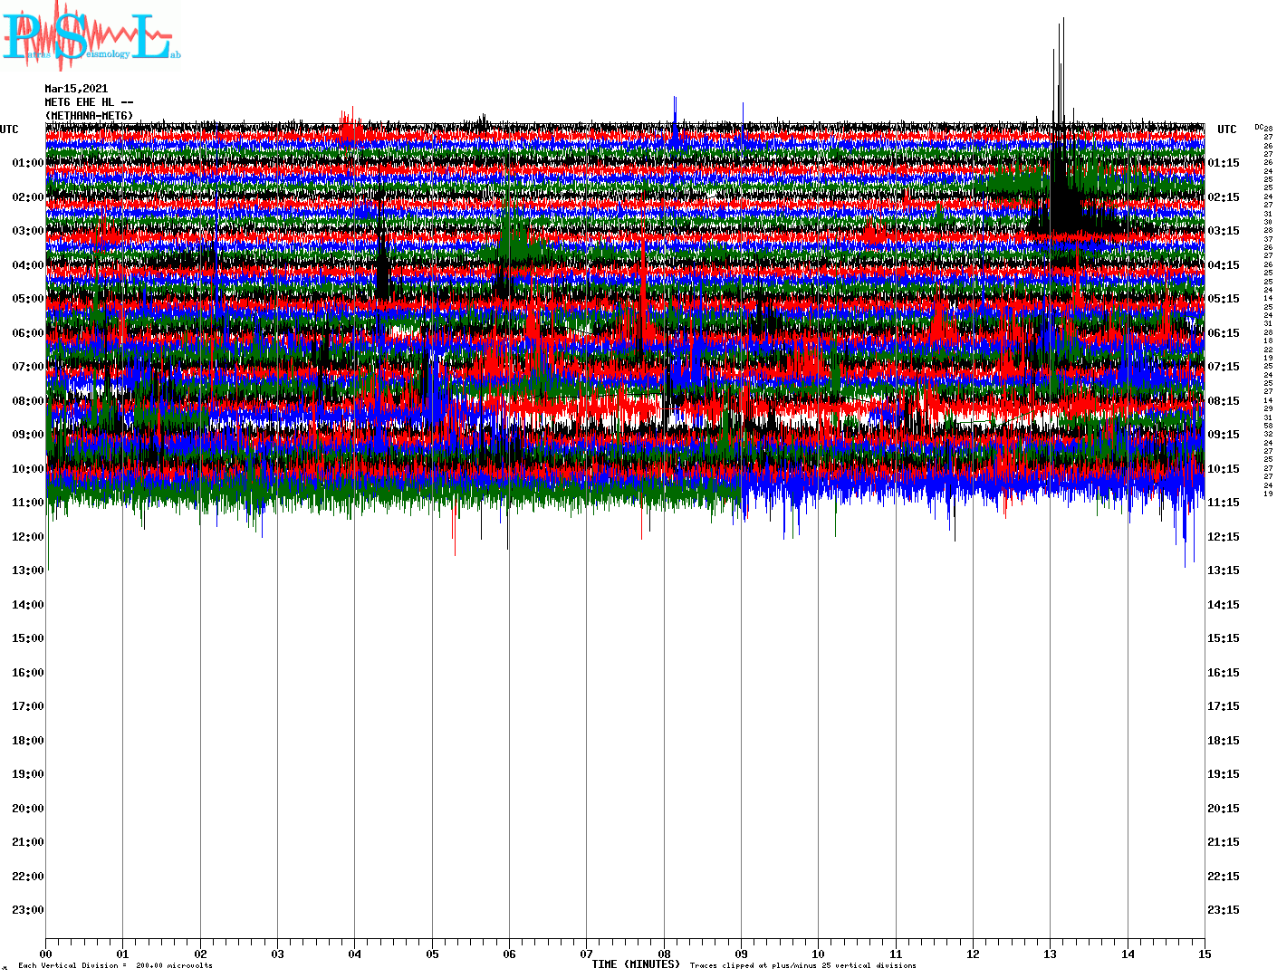Click the 13:15 label on right axis
This screenshot has height=978, width=1277.
pyautogui.click(x=1223, y=570)
